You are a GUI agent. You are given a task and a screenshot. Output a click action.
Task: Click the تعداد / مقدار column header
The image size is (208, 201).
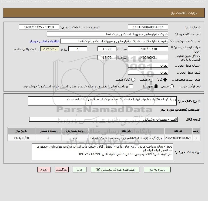[48, 131]
